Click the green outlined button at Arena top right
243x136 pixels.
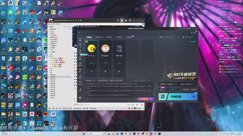[x=193, y=42]
